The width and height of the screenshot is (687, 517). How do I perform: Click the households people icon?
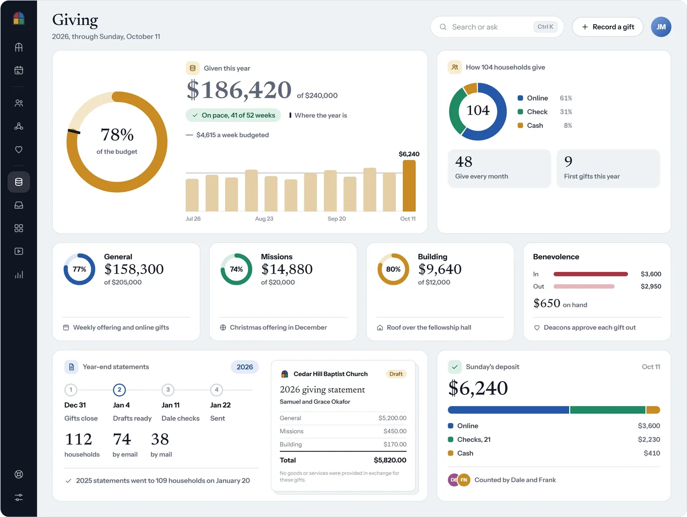coord(455,67)
